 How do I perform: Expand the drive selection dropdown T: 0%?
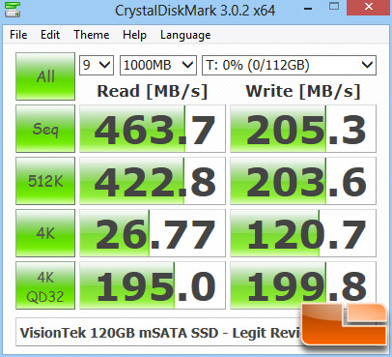pyautogui.click(x=289, y=66)
